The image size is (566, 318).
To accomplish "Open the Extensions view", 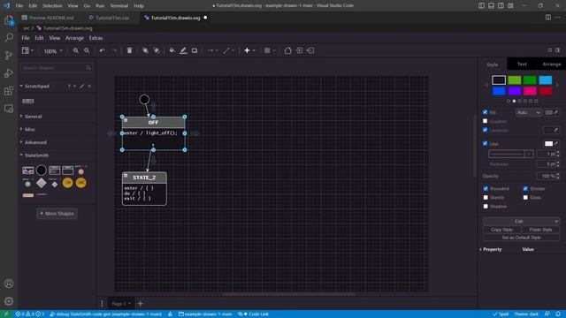I will point(9,90).
